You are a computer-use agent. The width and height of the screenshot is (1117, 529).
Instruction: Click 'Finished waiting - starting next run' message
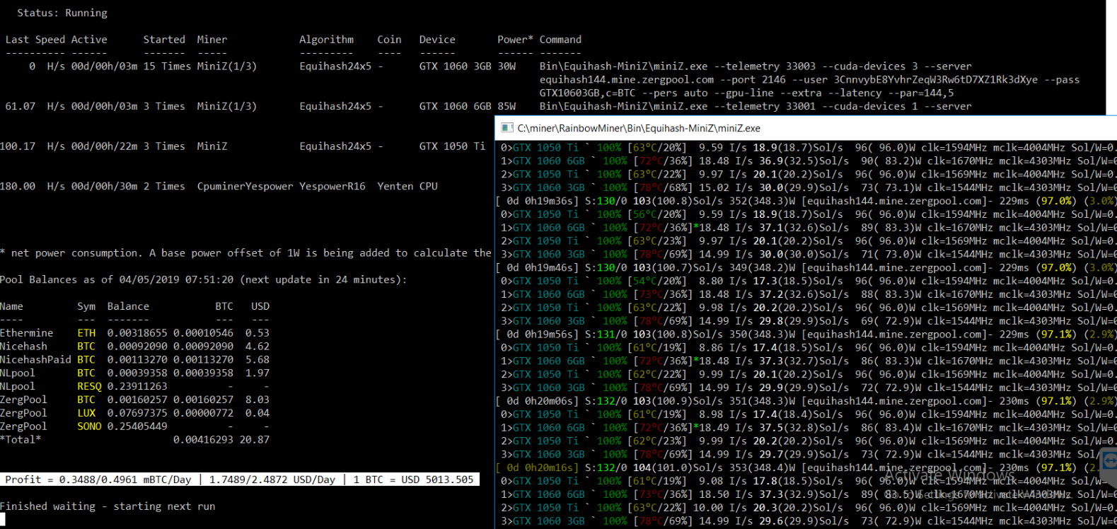coord(108,506)
